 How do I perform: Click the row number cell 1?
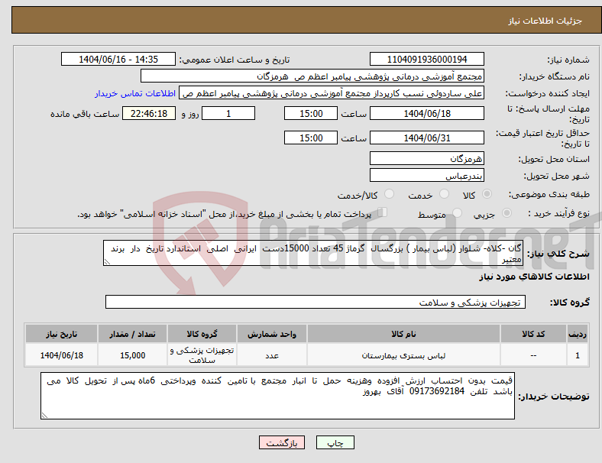(x=577, y=355)
